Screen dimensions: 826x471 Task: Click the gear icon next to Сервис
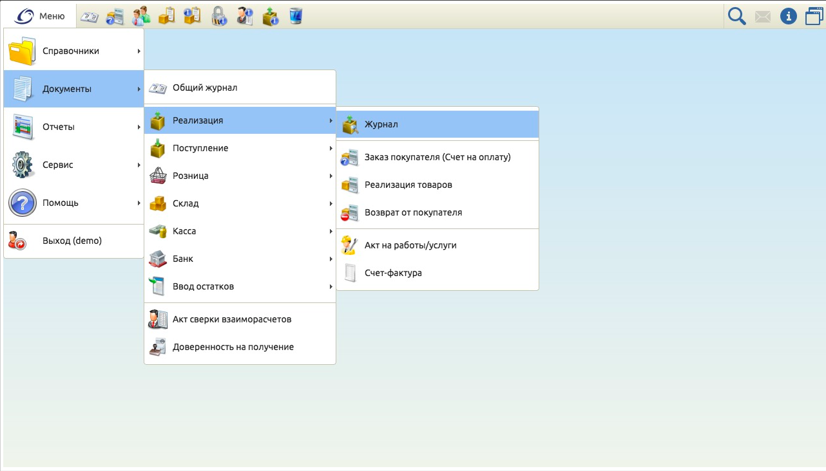(23, 165)
